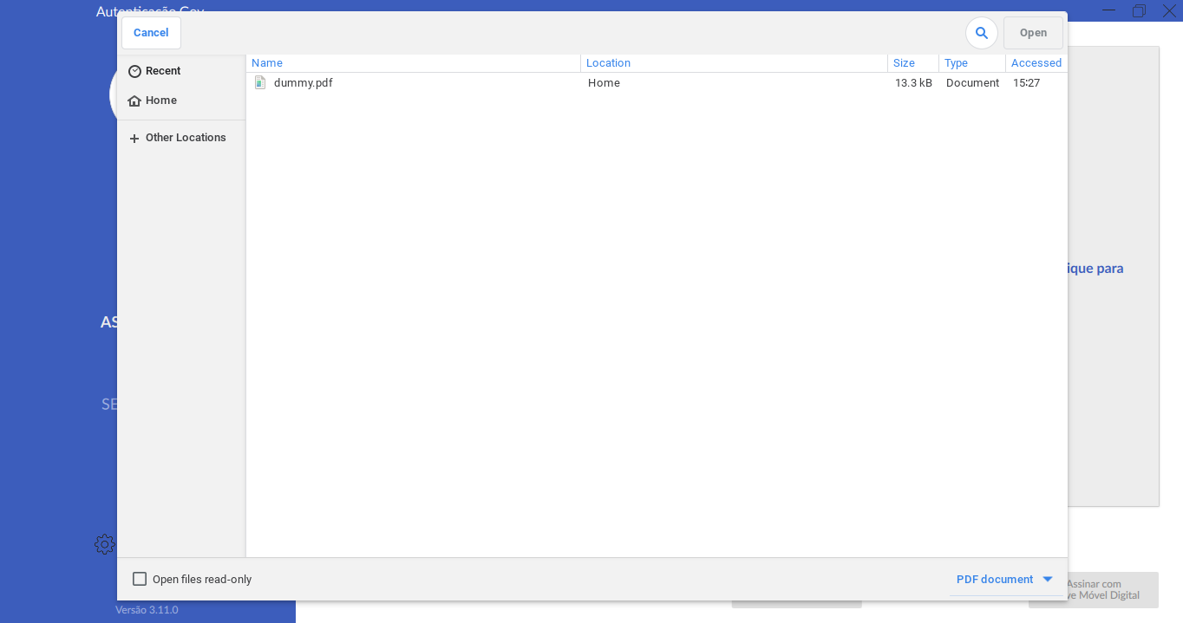Click the dummy.pdf file icon
The width and height of the screenshot is (1183, 623).
click(260, 83)
